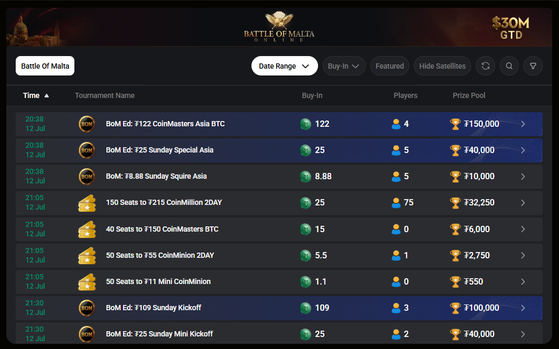The height and width of the screenshot is (349, 559).
Task: Open BoM Ed: ₮25 Sunday Mini Kickoff
Action: tap(279, 334)
